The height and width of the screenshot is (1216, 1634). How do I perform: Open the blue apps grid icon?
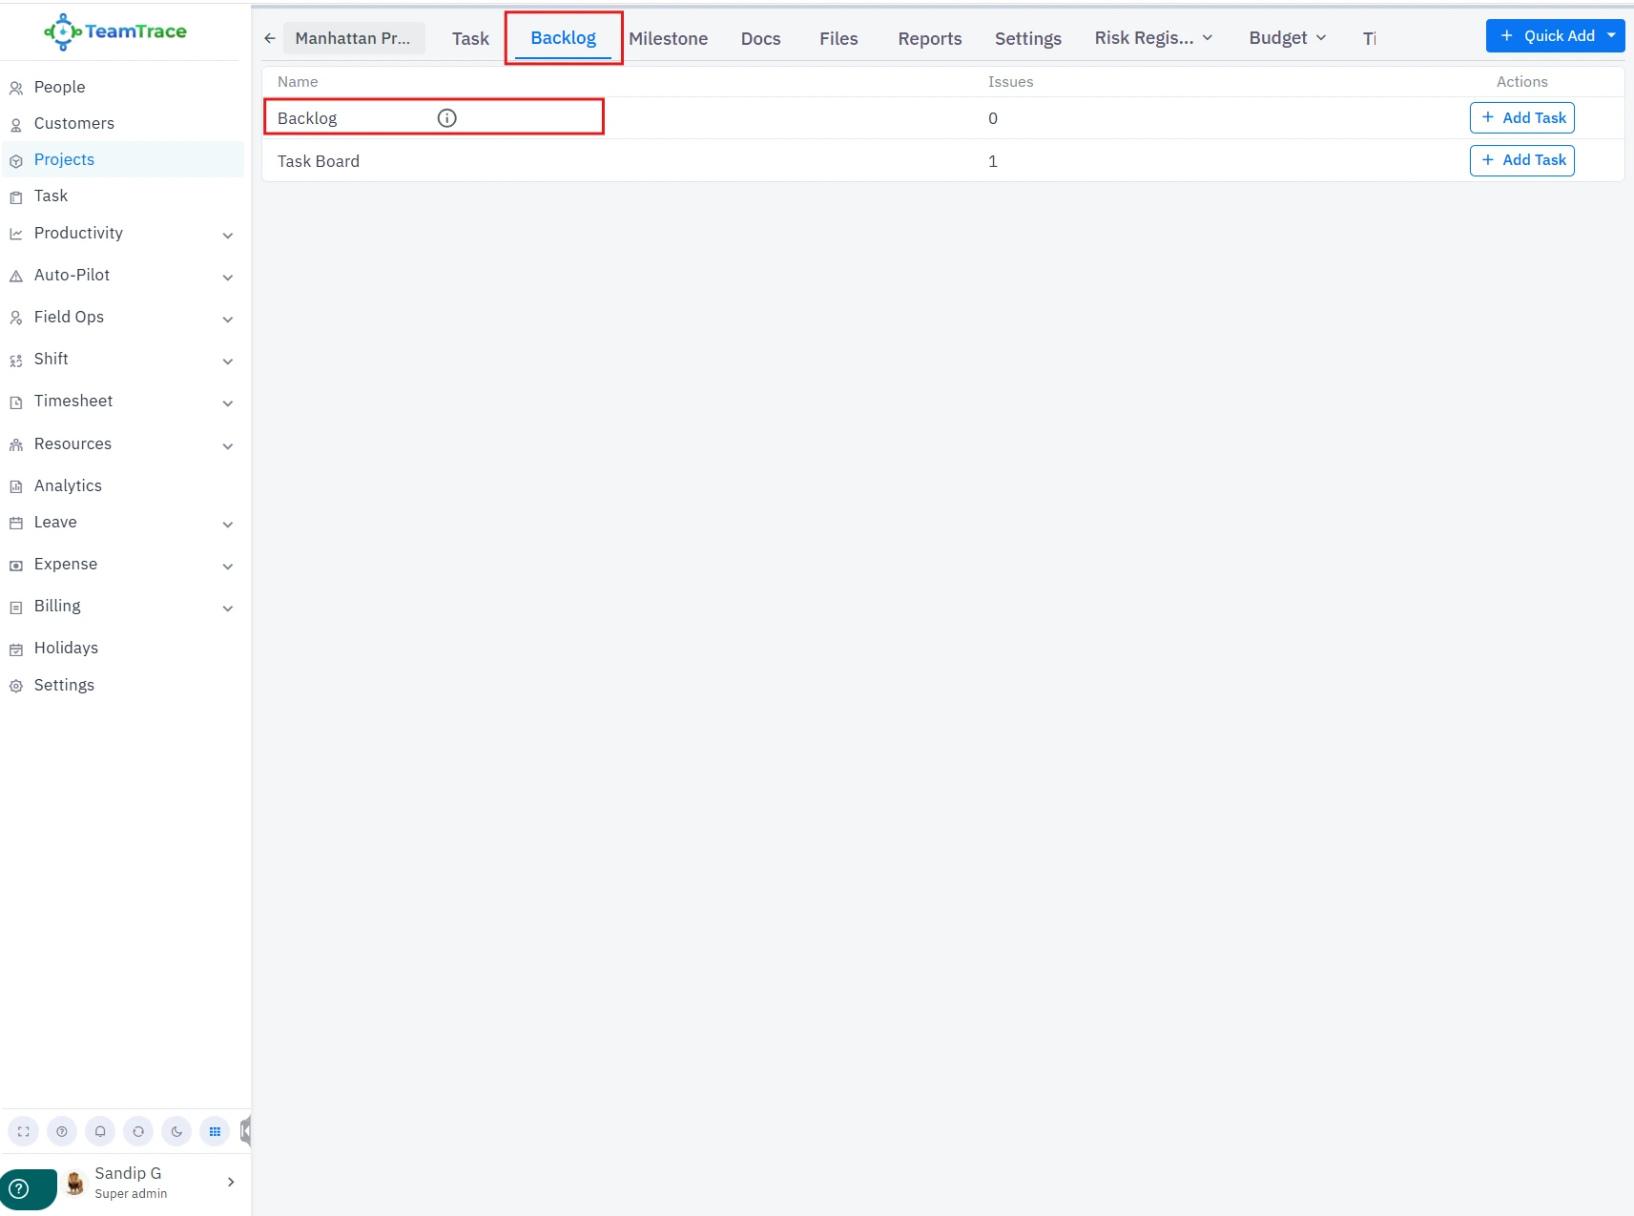(215, 1131)
